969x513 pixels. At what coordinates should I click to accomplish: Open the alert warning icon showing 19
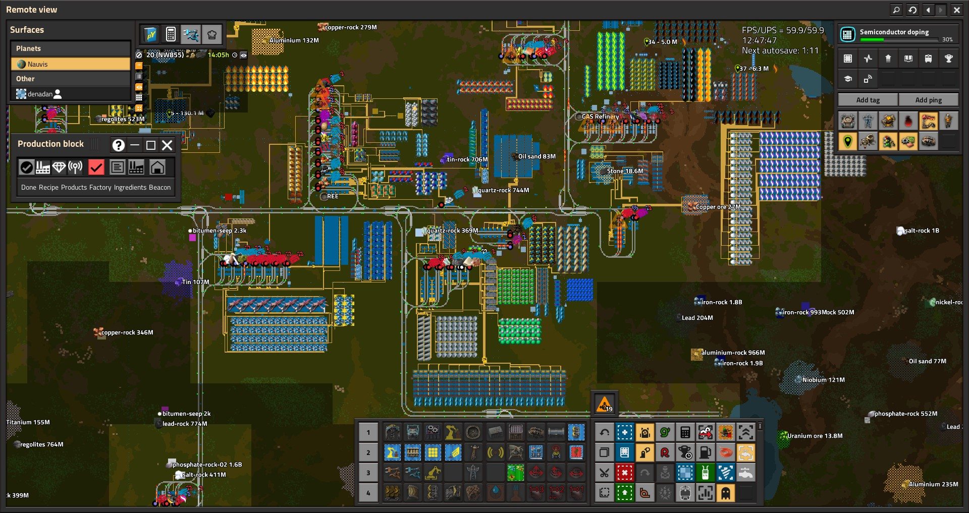pos(605,403)
